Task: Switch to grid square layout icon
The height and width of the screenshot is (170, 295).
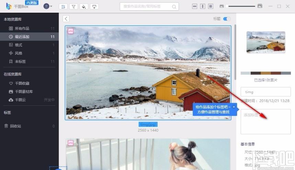Action: [211, 7]
